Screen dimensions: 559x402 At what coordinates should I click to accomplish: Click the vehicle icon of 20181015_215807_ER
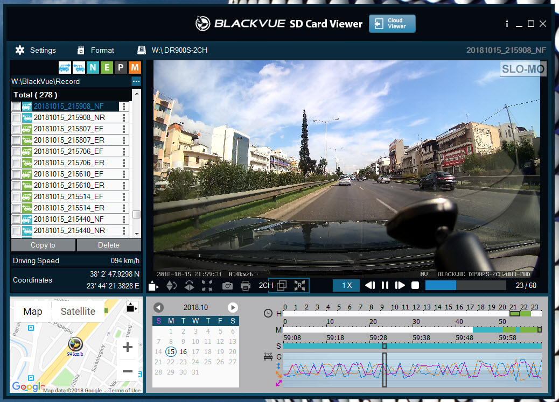tap(27, 140)
